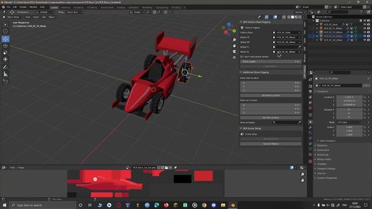Open the Render properties tab
The width and height of the screenshot is (372, 209).
pyautogui.click(x=310, y=86)
